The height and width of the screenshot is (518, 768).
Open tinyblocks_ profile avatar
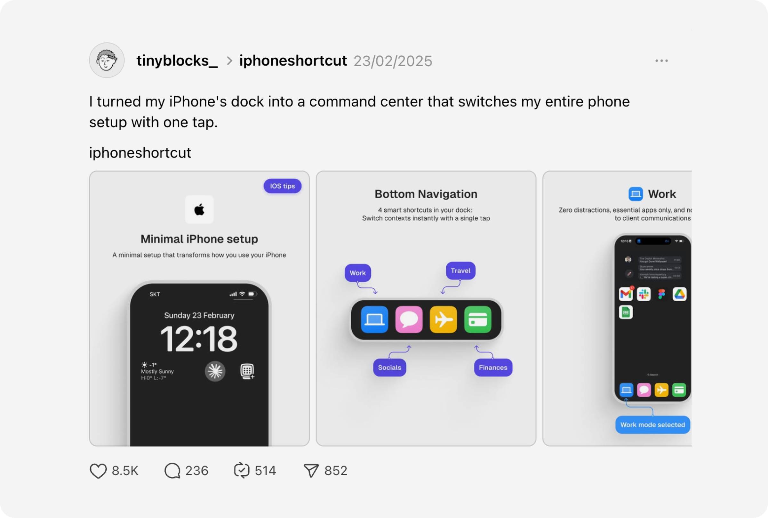[107, 60]
